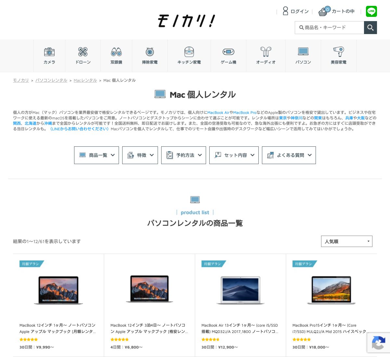The width and height of the screenshot is (390, 357).
Task: Open the 東京 location link
Action: coord(283,118)
